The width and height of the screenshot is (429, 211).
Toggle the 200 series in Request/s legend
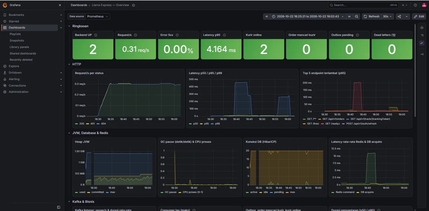[x=82, y=124]
